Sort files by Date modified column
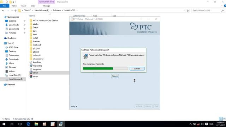The height and width of the screenshot is (127, 226). 79,16
